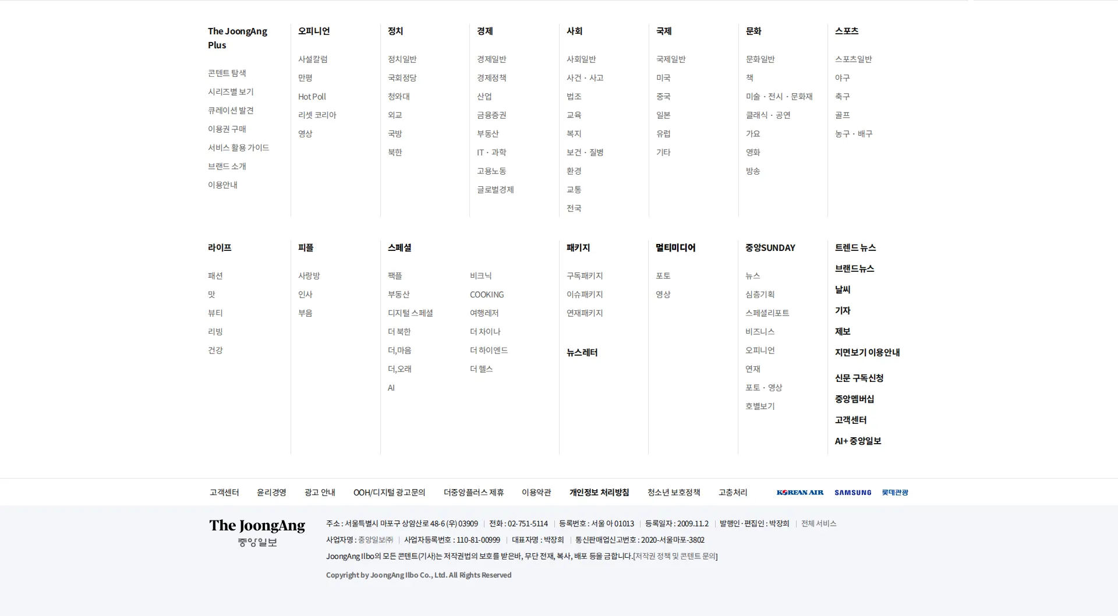The width and height of the screenshot is (1118, 616).
Task: Open 사건 · 사고 under 사회
Action: [x=585, y=78]
